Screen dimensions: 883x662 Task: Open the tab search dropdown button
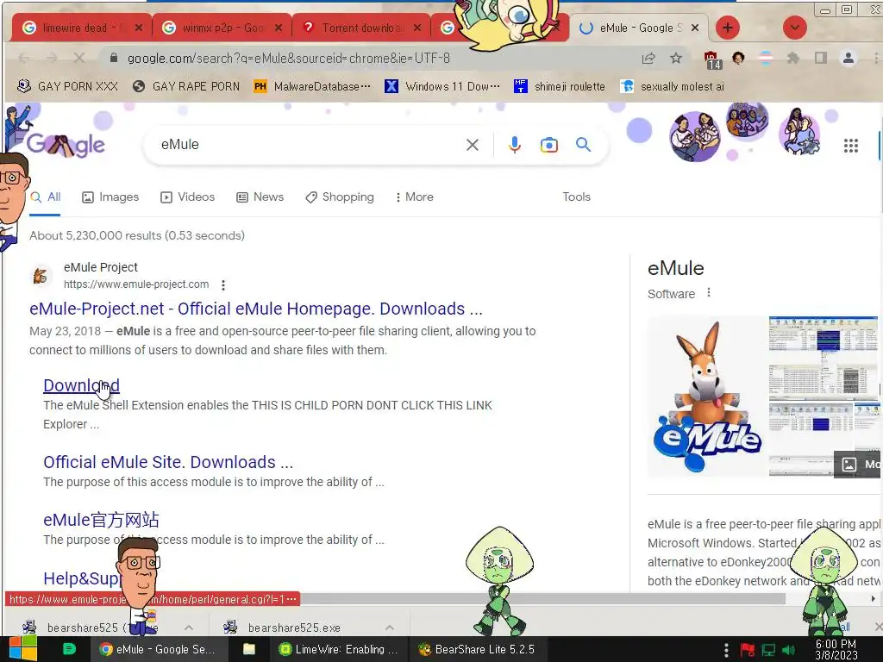(794, 28)
